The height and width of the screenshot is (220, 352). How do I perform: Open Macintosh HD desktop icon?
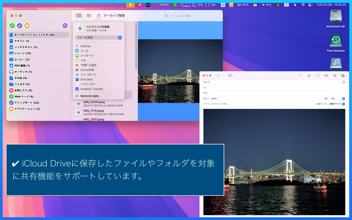click(336, 19)
